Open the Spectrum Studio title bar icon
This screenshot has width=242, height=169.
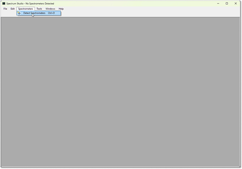pyautogui.click(x=3, y=3)
